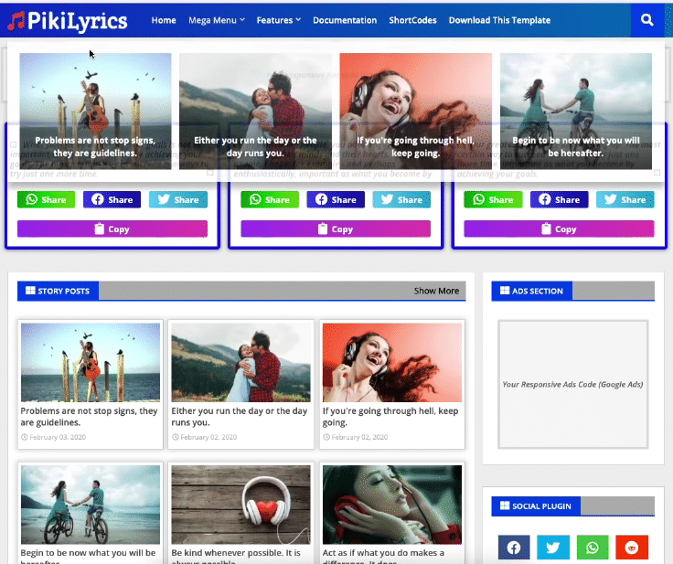673x564 pixels.
Task: Open Reddit icon in Social Plugin
Action: point(631,548)
